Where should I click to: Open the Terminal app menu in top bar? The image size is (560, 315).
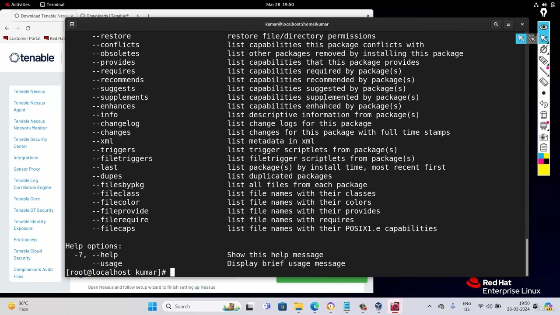coord(52,4)
